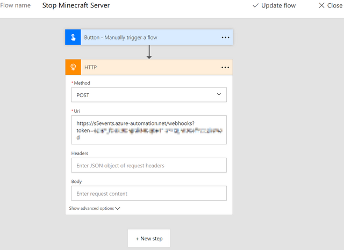Click the Method field label

click(x=82, y=83)
